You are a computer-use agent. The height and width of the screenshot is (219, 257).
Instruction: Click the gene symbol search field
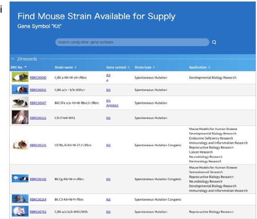coord(132,42)
